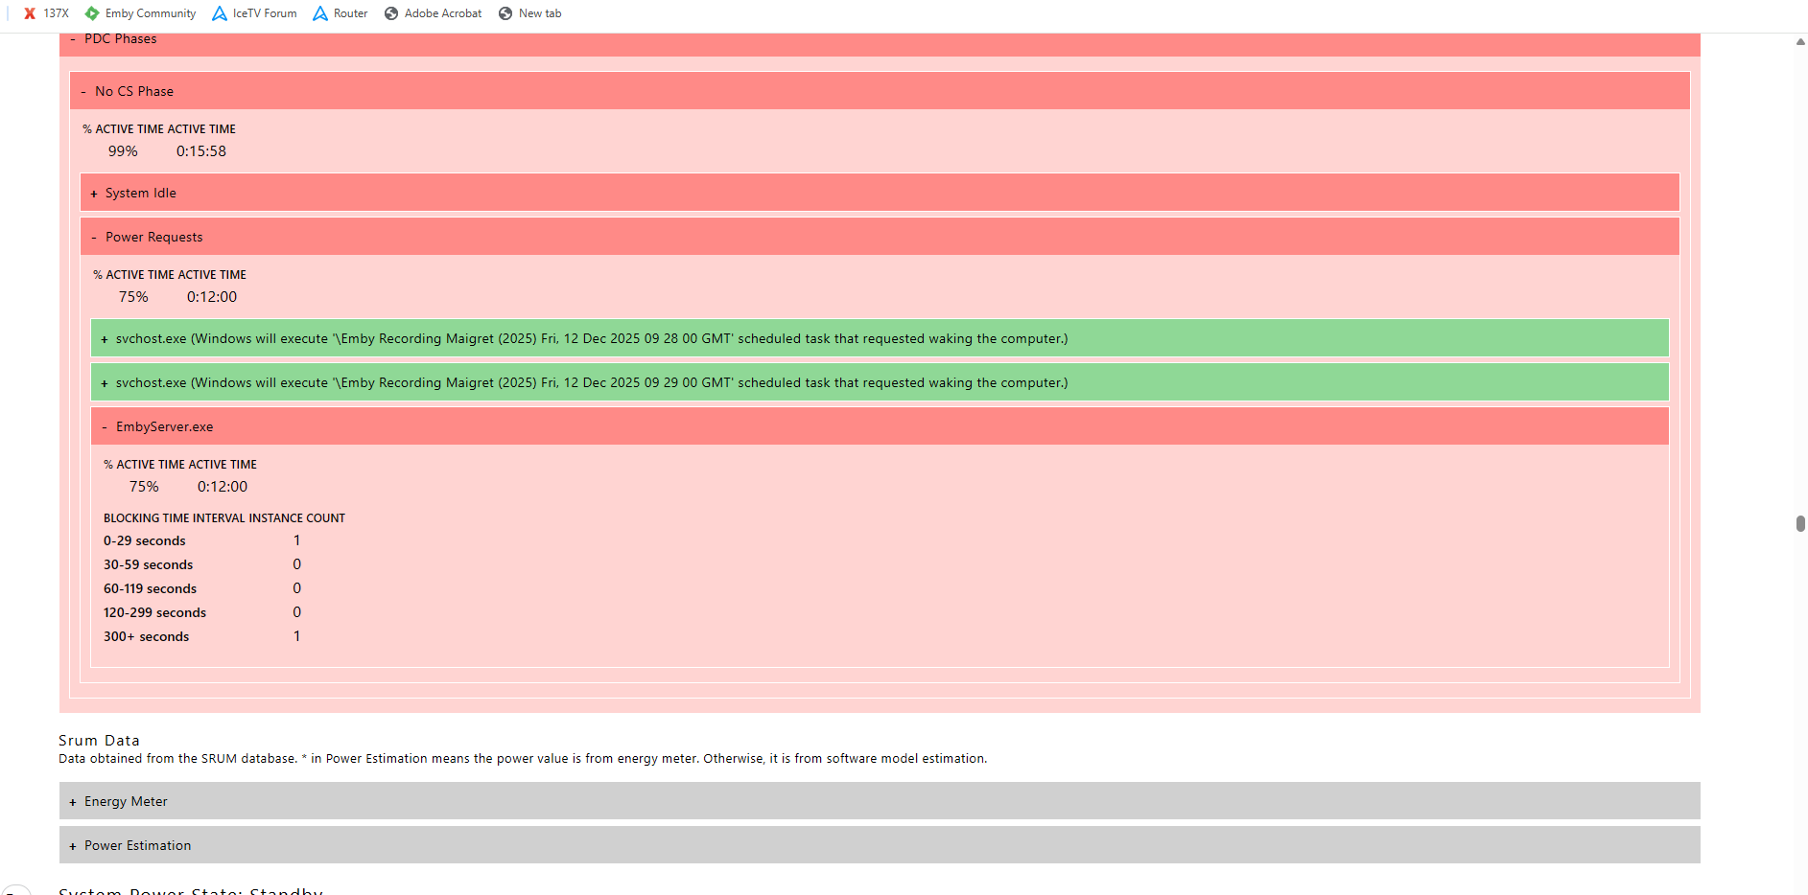Select the No CS Phase 99% value
This screenshot has height=895, width=1808.
tap(123, 151)
